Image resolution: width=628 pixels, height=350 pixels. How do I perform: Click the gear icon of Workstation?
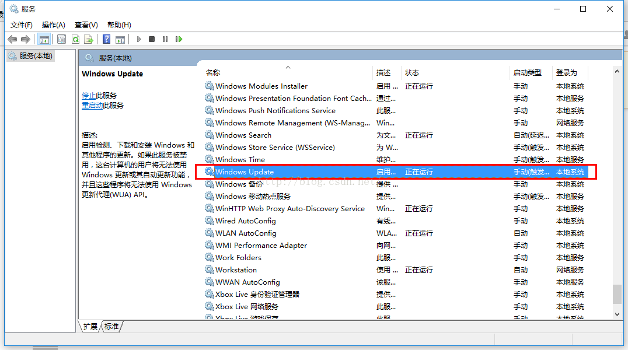pos(209,269)
